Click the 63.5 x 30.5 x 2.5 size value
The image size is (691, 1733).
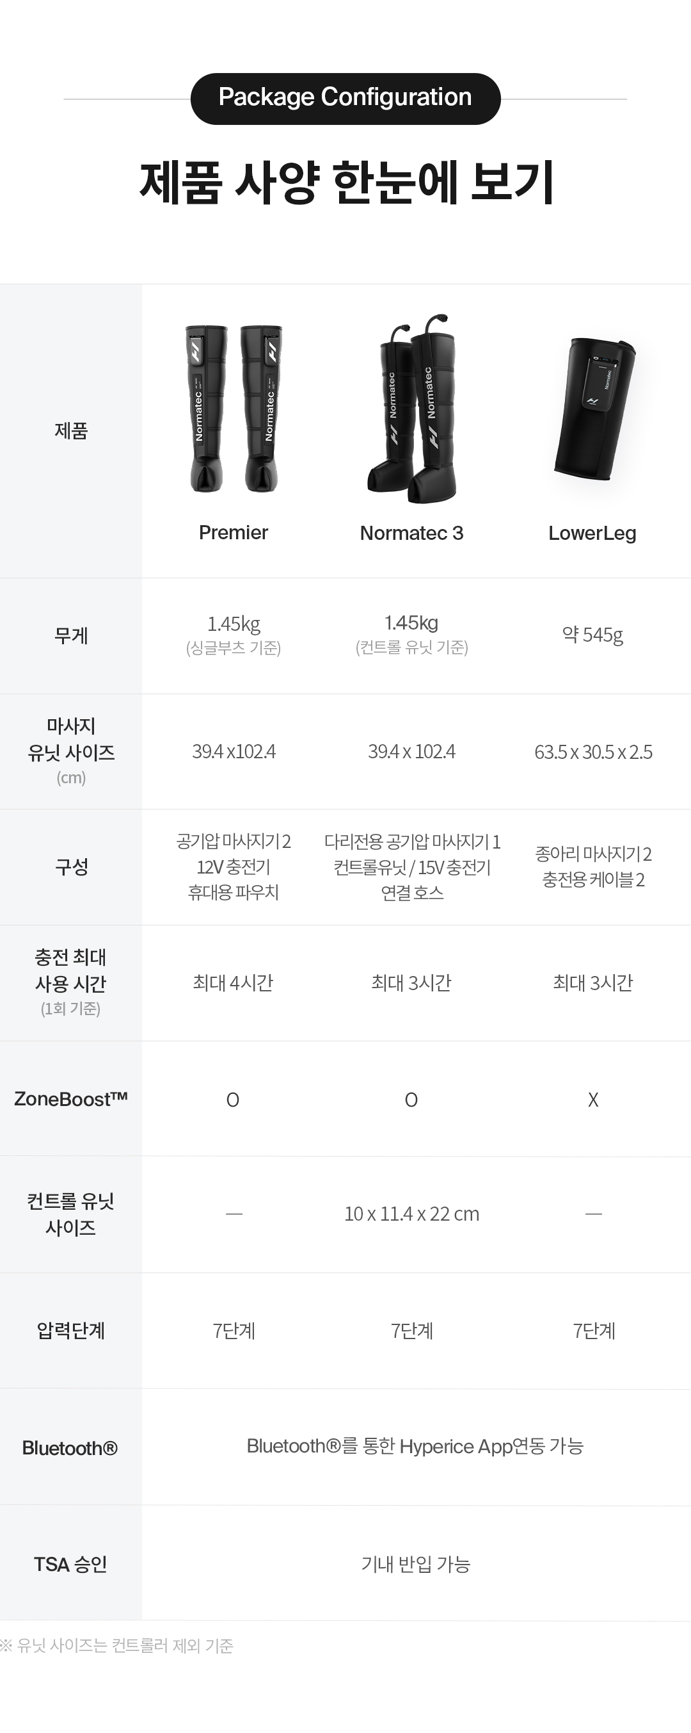coord(593,752)
